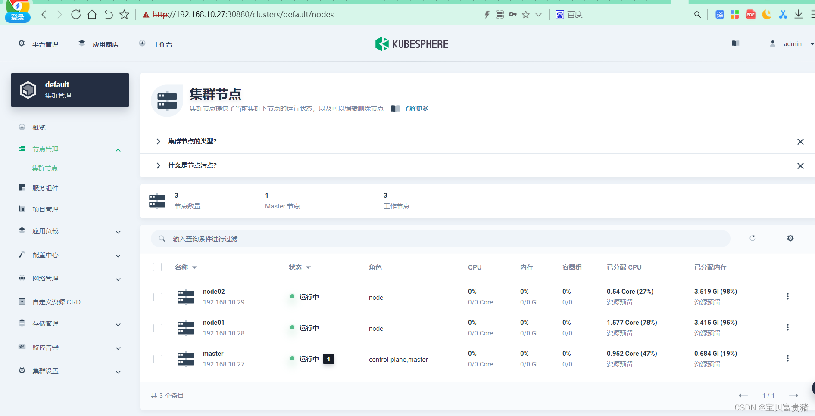This screenshot has width=815, height=416.
Task: Click the translate extension icon
Action: (720, 15)
